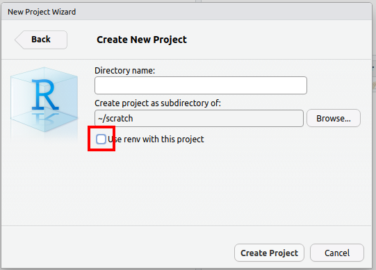
Task: Click the blue letter R in the cube
Action: point(45,94)
